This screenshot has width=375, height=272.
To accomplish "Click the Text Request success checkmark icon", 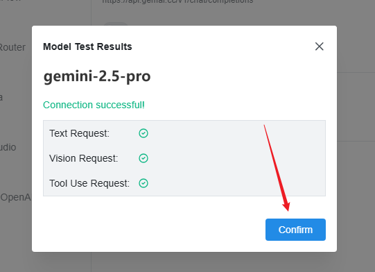I will 143,133.
